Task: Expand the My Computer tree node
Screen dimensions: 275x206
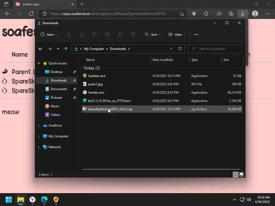Action: 39,136
